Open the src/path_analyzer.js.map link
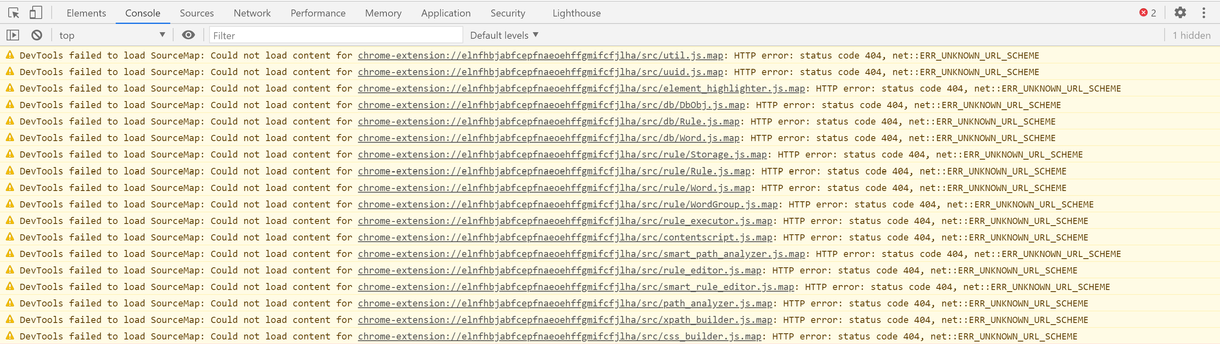The width and height of the screenshot is (1220, 344). coord(565,303)
